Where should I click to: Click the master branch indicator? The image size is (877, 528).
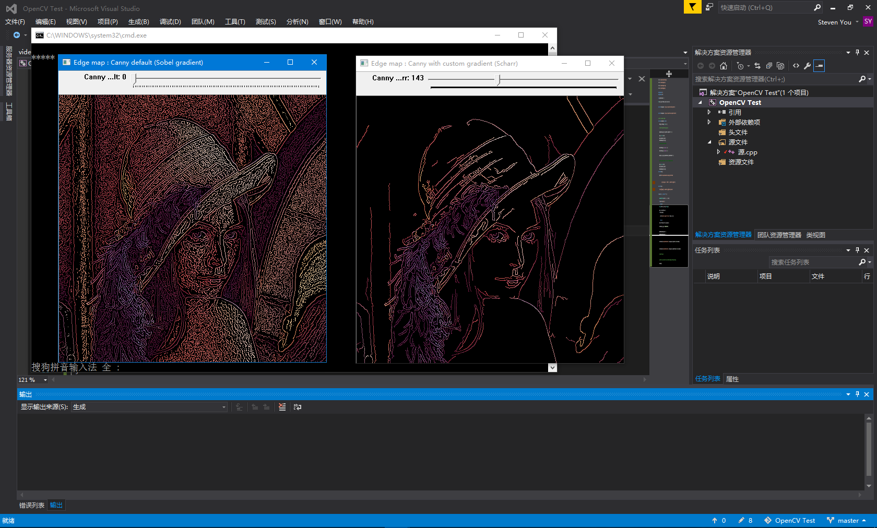tap(847, 521)
